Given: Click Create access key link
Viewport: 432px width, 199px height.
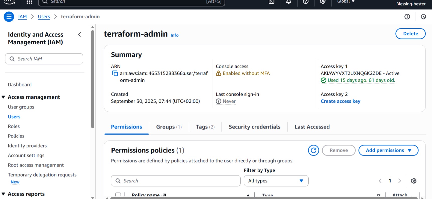Looking at the screenshot, I should point(340,101).
